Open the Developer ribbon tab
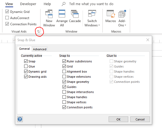Screen dimensions: 162x128 coord(28,4)
